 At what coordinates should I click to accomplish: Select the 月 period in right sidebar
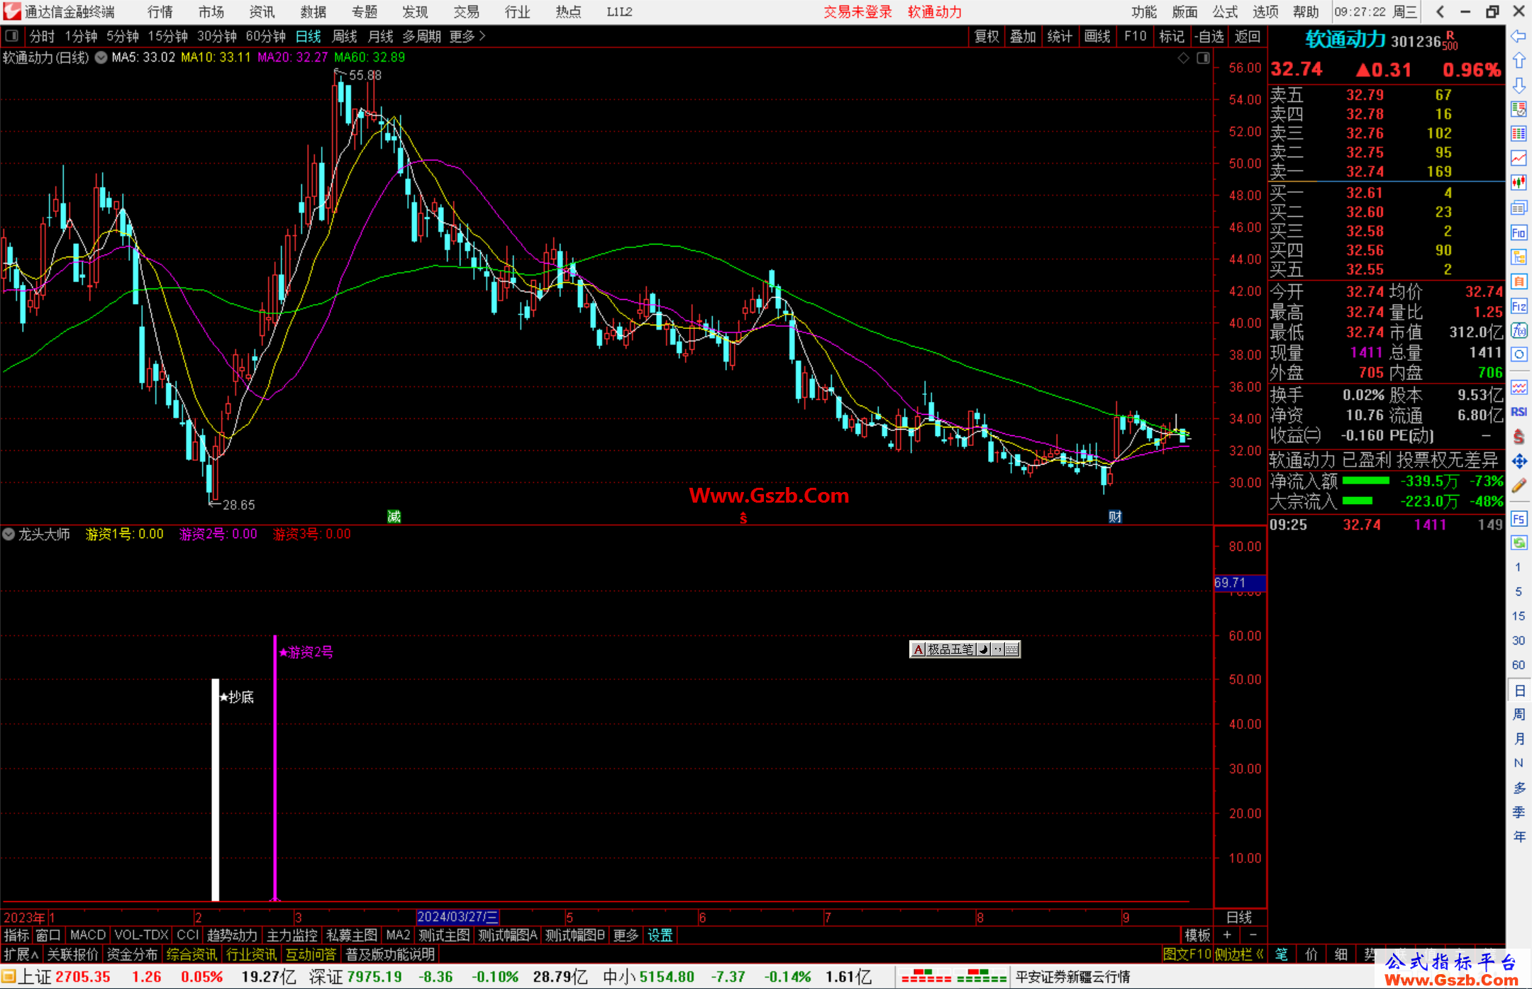coord(1519,739)
